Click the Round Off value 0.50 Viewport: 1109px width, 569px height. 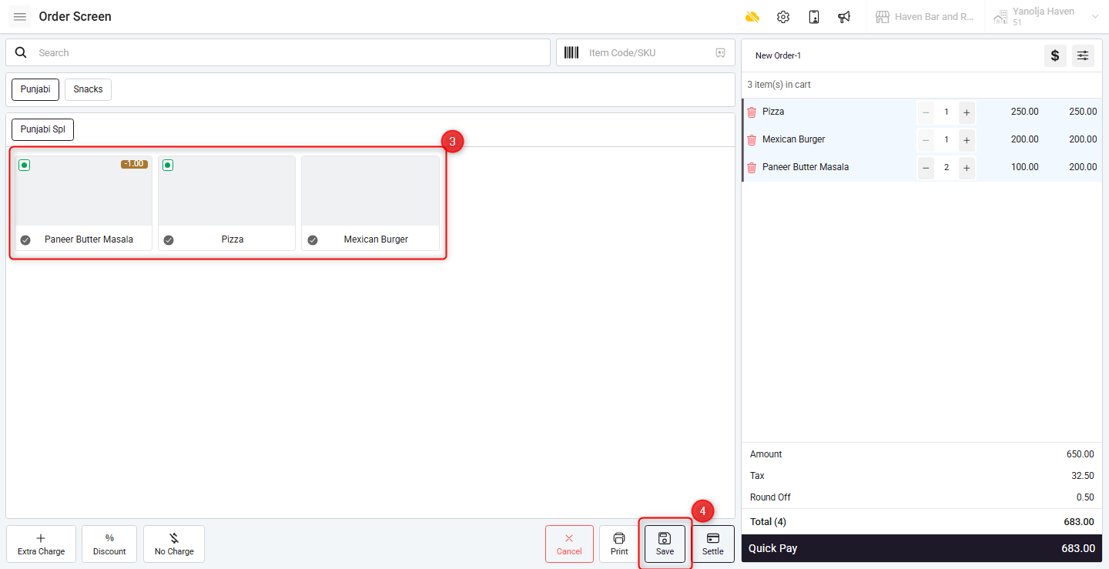coord(1085,497)
